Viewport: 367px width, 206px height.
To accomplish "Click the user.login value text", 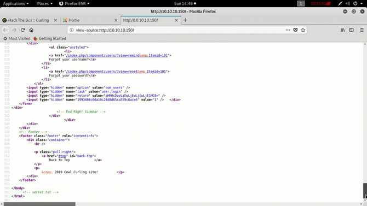I will coord(111,92).
